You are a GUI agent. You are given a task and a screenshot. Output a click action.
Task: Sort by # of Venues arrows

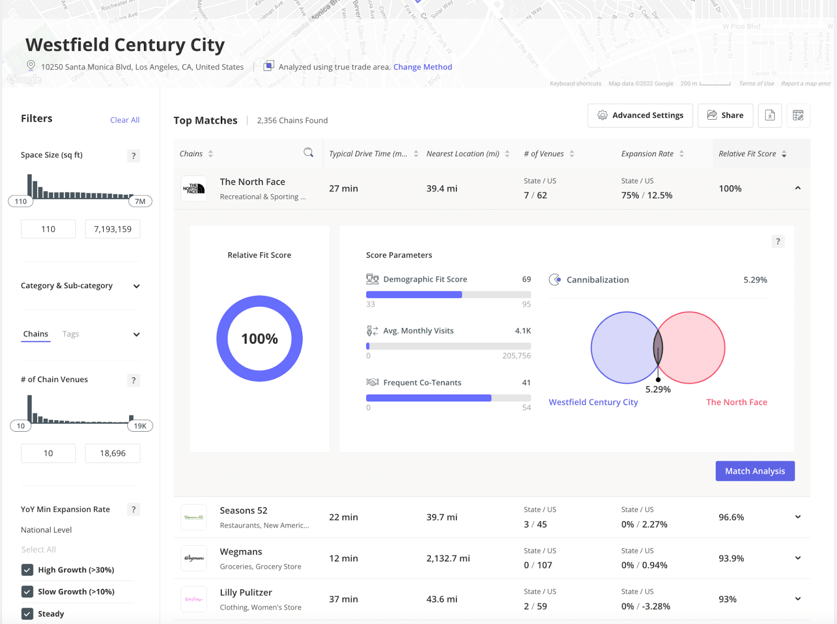tap(572, 154)
